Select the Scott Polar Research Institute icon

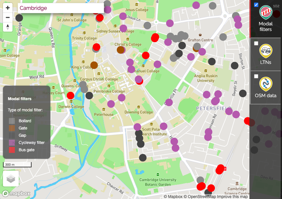[x=151, y=124]
